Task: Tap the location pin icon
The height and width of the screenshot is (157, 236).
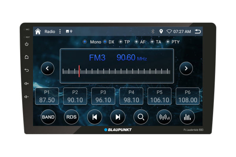Action: [x=161, y=31]
